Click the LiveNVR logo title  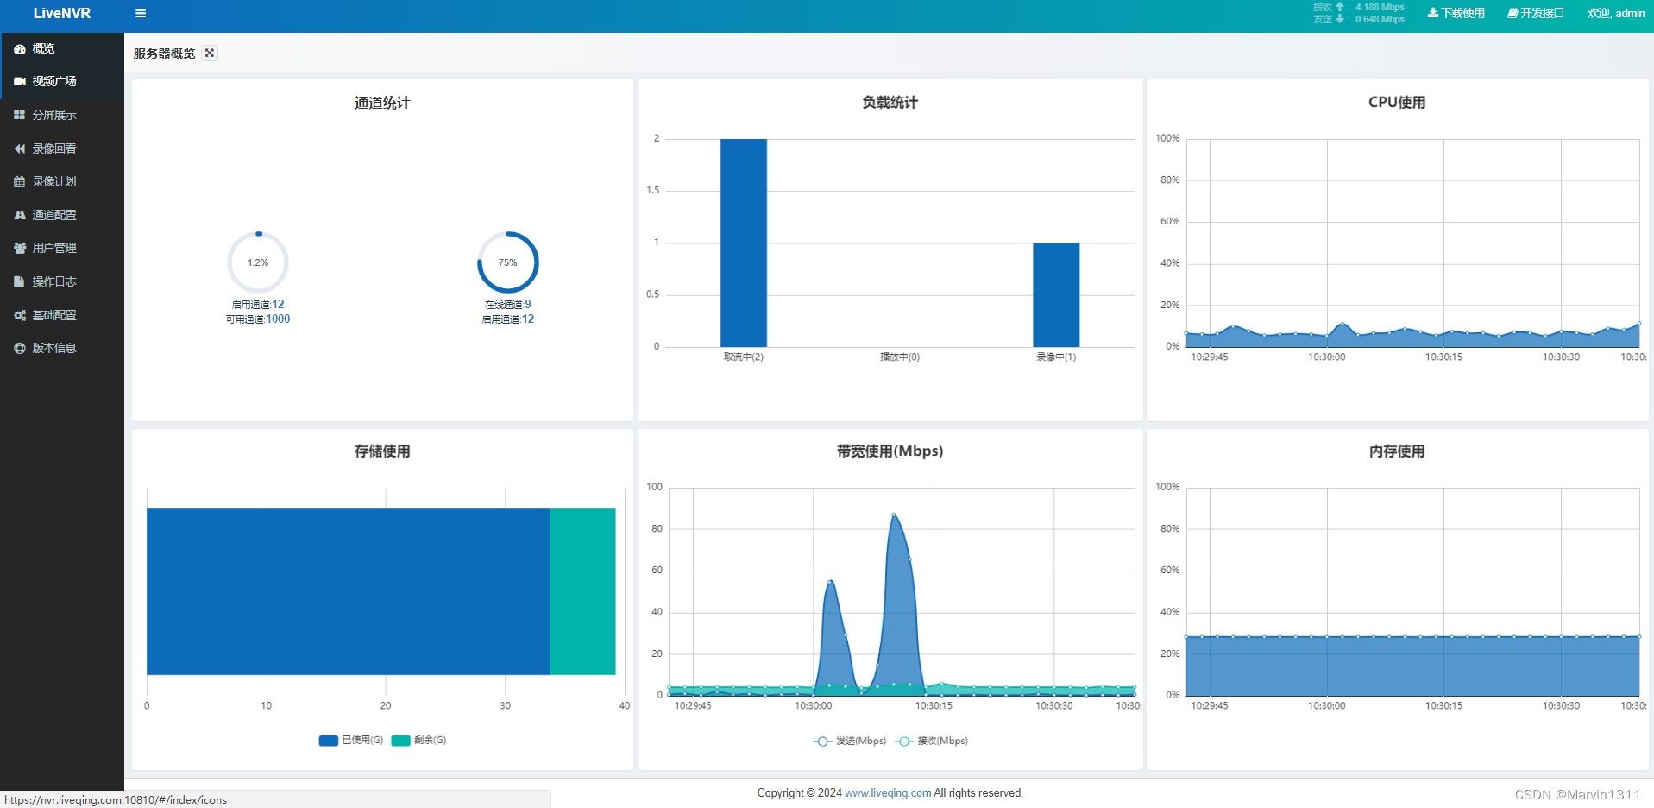coord(62,14)
